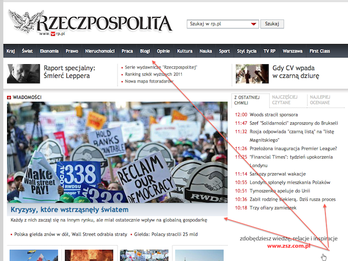Open news item Woods stracił sponsora

[274, 115]
